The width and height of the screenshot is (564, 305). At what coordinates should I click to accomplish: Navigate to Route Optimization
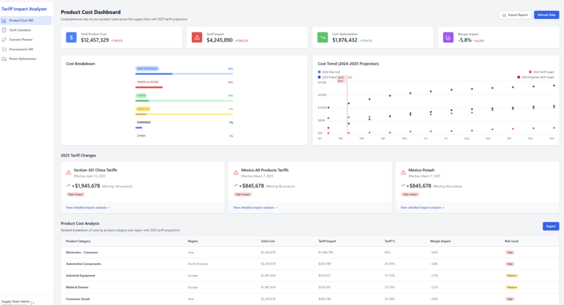click(x=26, y=58)
